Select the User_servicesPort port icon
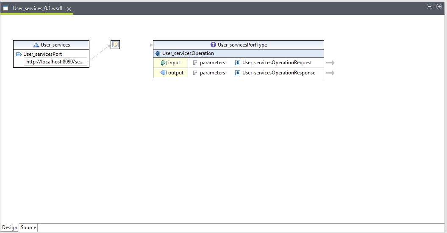Image resolution: width=447 pixels, height=233 pixels. [x=19, y=54]
